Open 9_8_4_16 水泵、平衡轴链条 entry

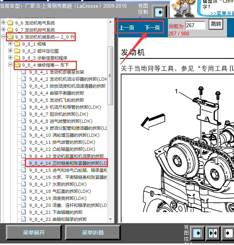(x=68, y=177)
